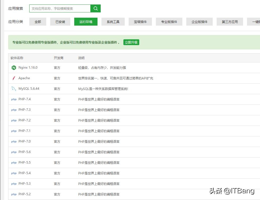Click the green search magnifier icon
Viewport: 260px width, 200px height.
(95, 8)
